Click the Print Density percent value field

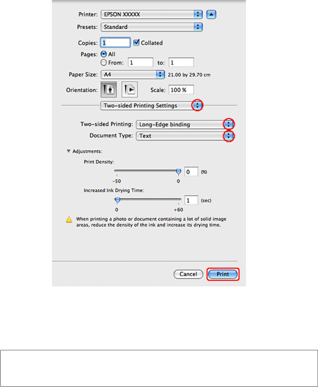click(x=191, y=172)
